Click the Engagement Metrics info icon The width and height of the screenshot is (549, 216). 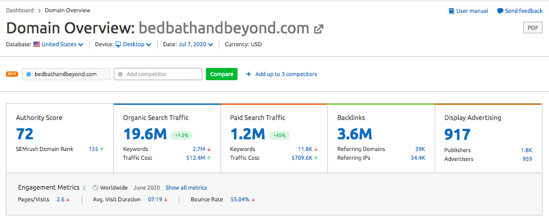tap(84, 188)
